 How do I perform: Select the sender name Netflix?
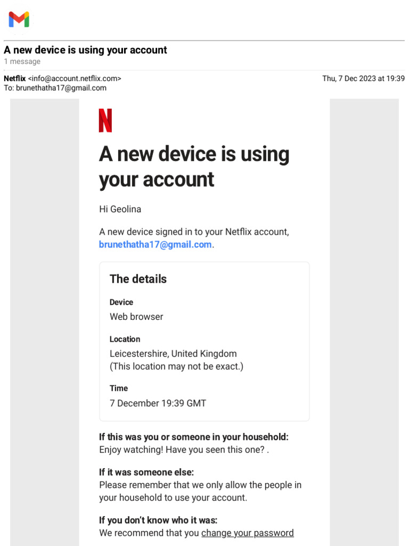click(14, 78)
